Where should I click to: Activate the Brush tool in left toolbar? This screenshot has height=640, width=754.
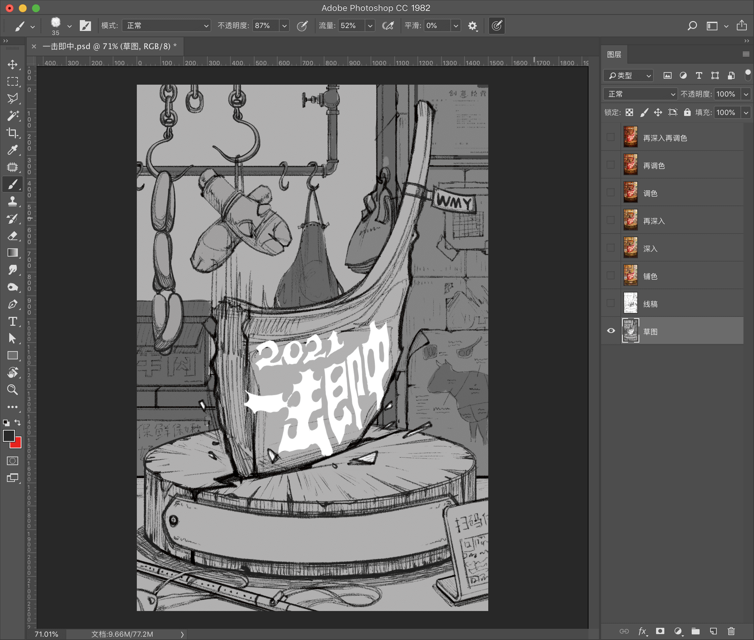[12, 184]
